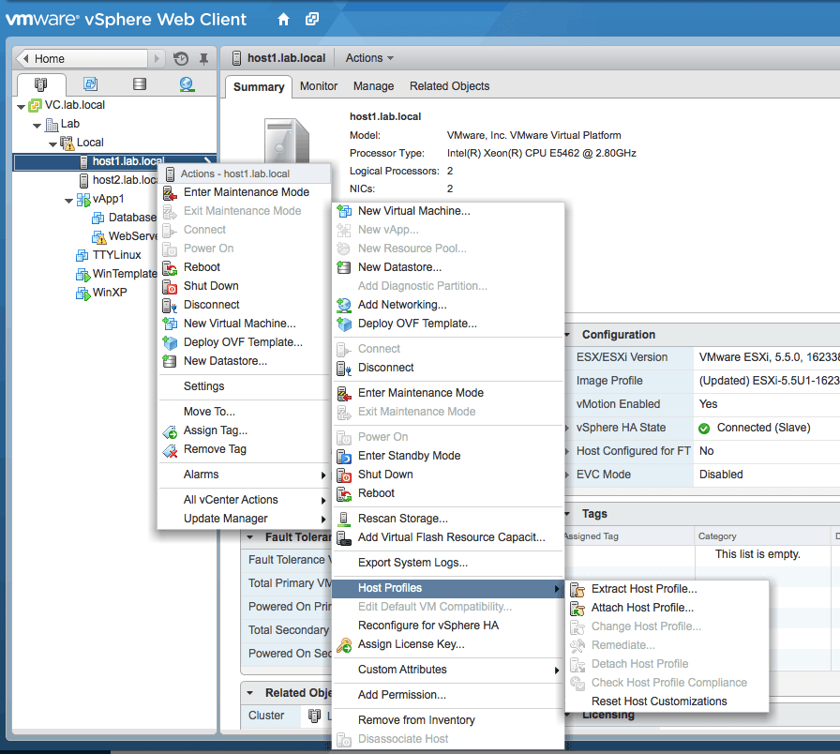The image size is (840, 754).
Task: Collapse the Fault Tolerance panel
Action: point(249,537)
